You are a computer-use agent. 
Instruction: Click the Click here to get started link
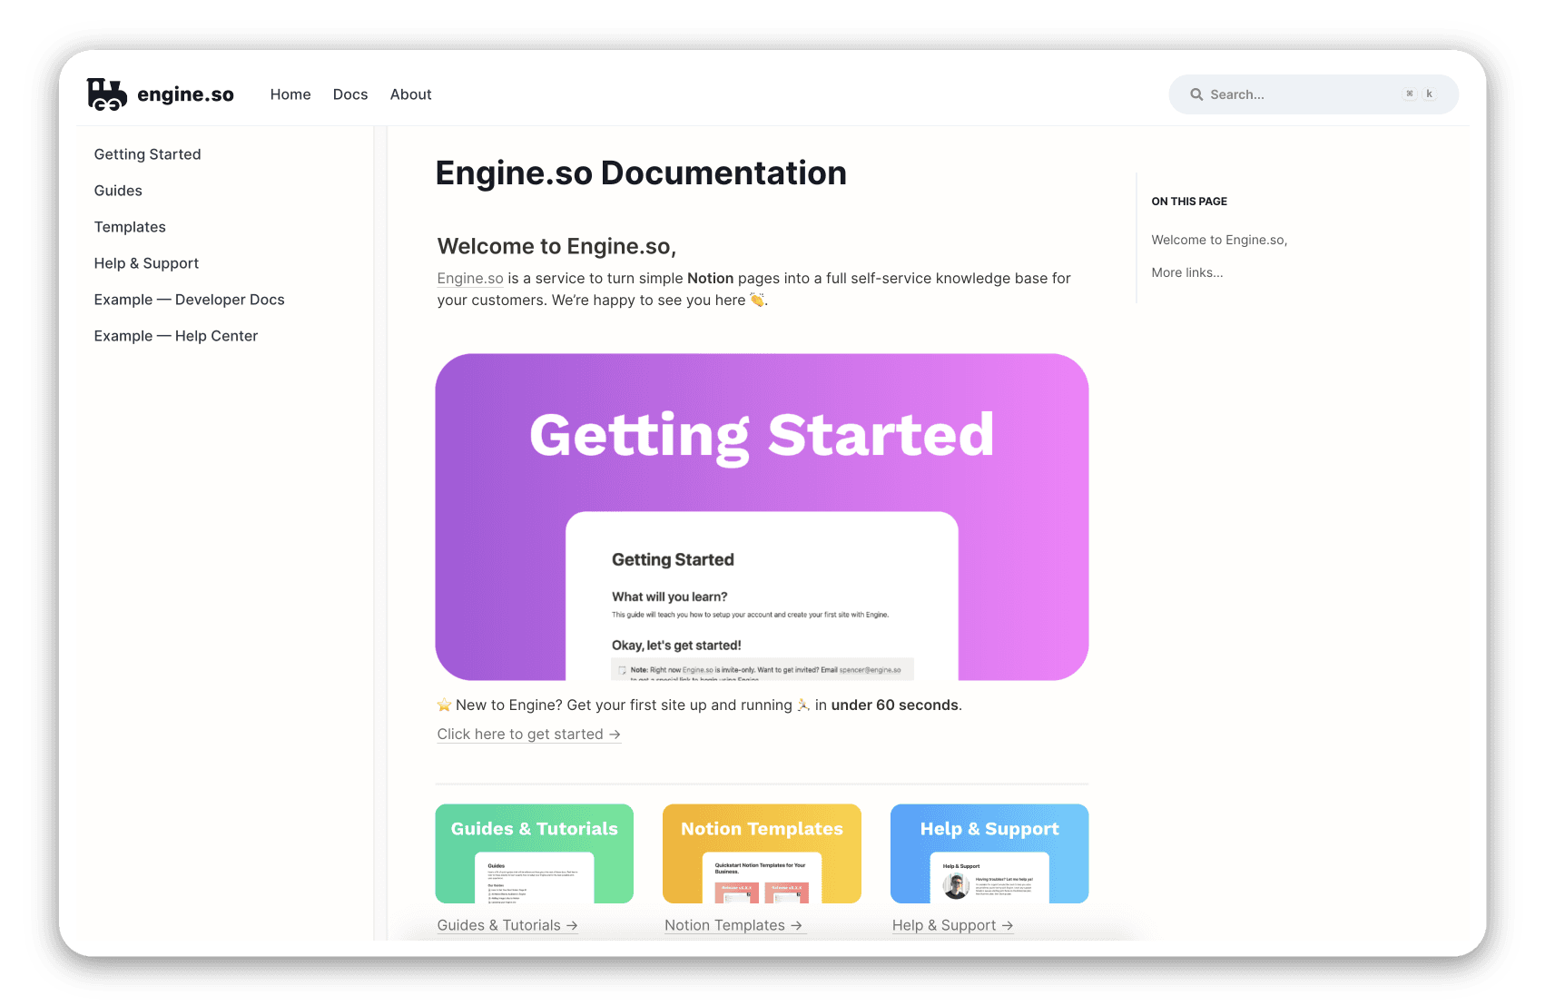[x=519, y=735]
